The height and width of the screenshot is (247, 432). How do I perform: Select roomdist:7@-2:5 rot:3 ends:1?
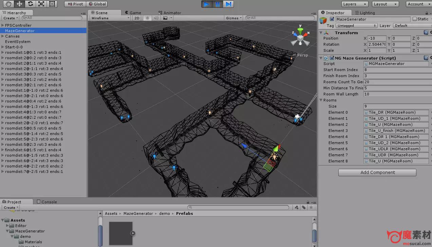[x=34, y=172]
